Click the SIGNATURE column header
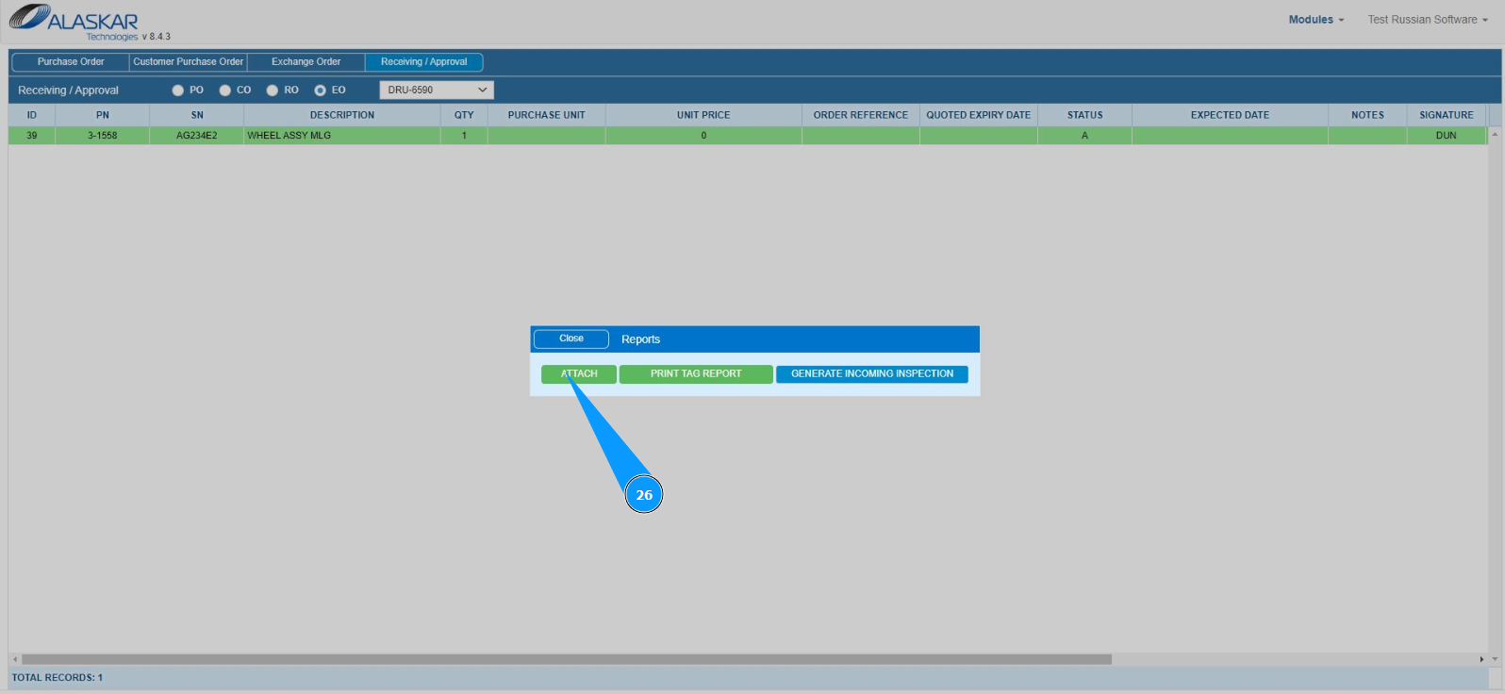 click(1447, 115)
